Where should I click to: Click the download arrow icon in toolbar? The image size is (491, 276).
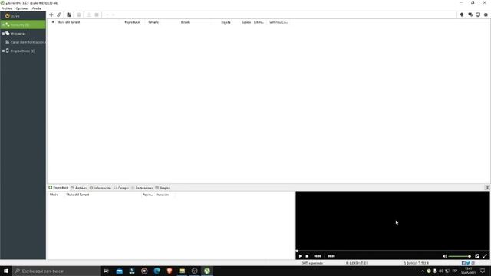[89, 15]
